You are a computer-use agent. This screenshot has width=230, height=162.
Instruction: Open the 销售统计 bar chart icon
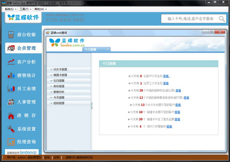click(11, 75)
